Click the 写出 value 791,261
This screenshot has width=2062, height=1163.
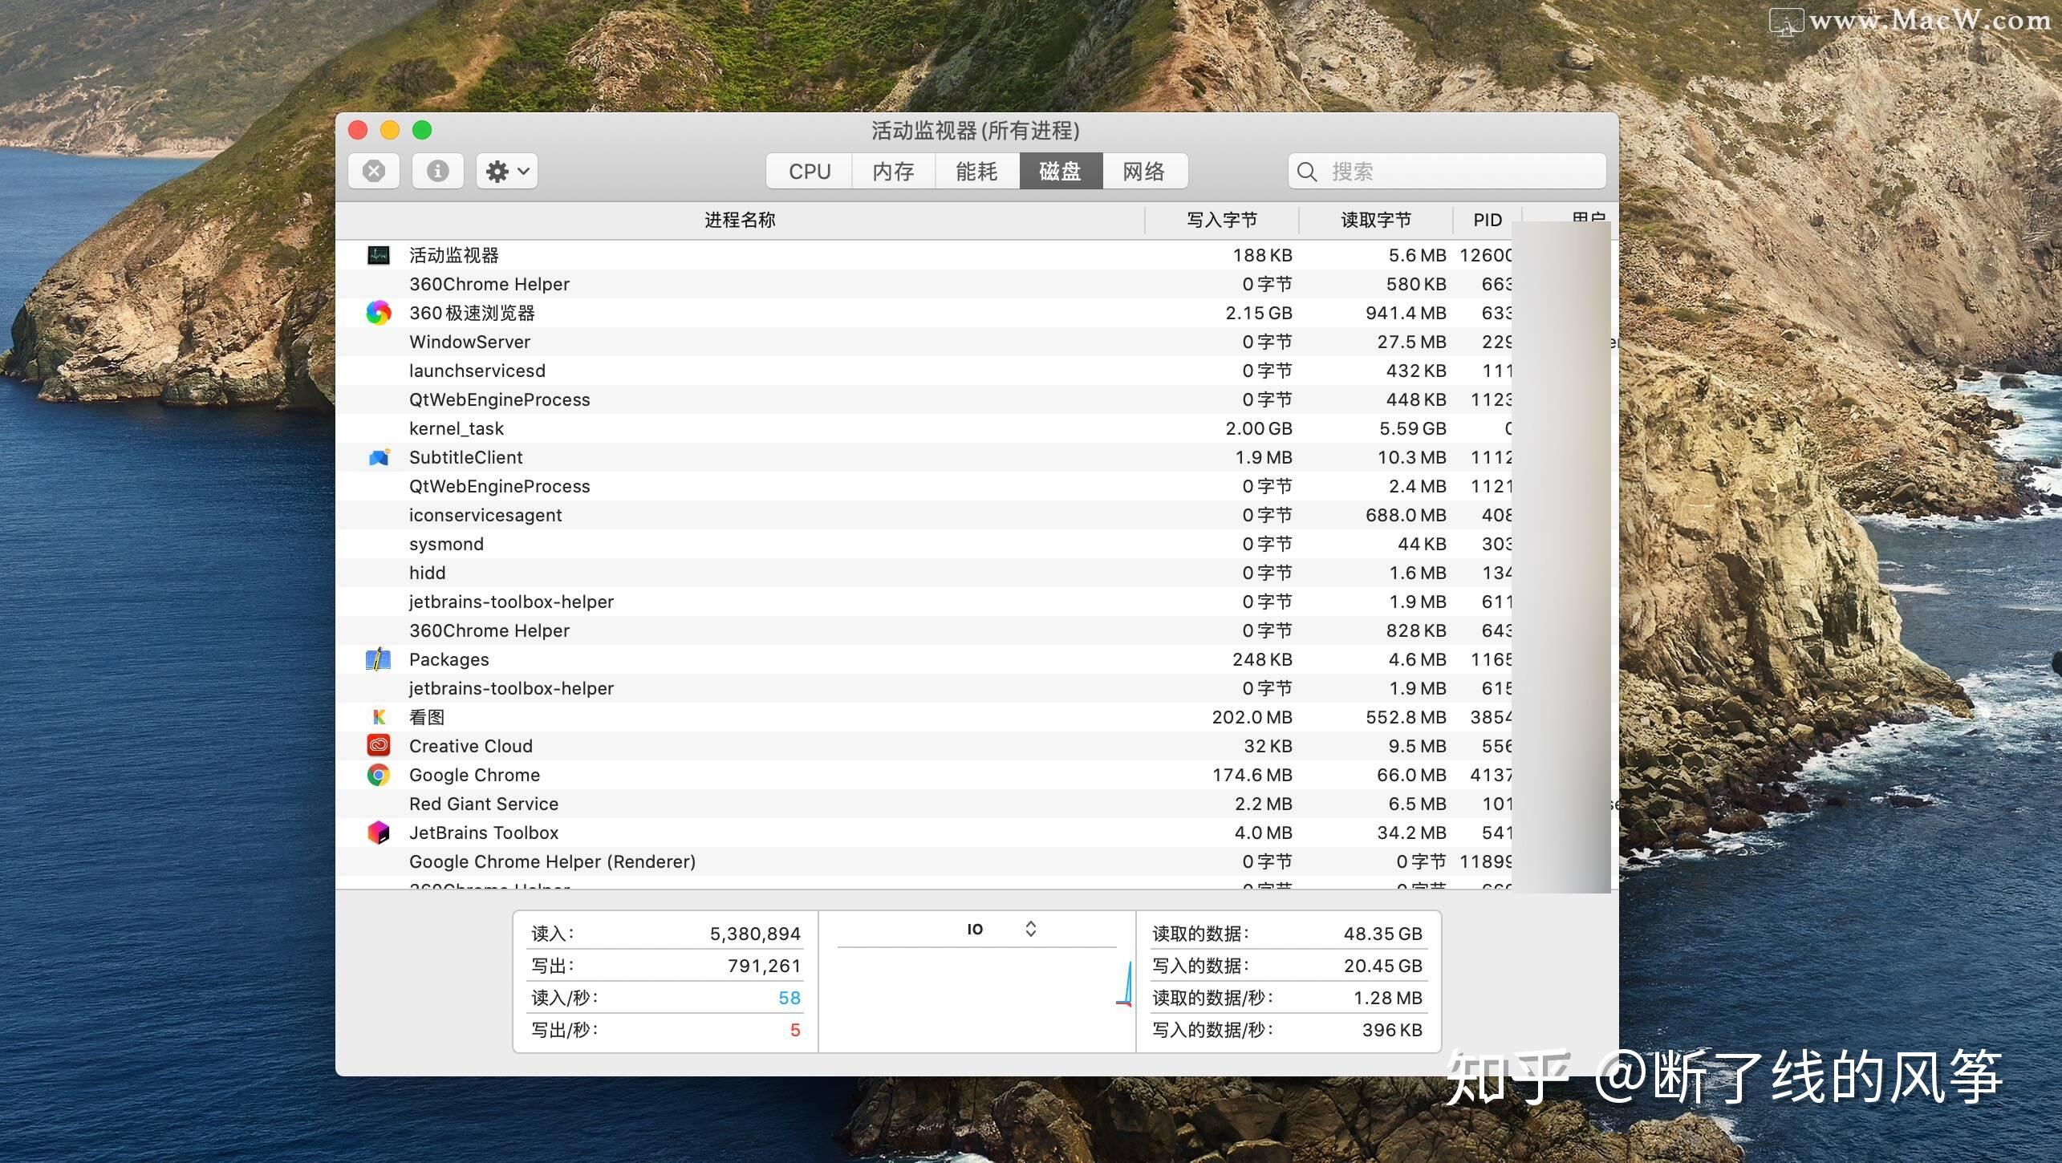pyautogui.click(x=764, y=966)
